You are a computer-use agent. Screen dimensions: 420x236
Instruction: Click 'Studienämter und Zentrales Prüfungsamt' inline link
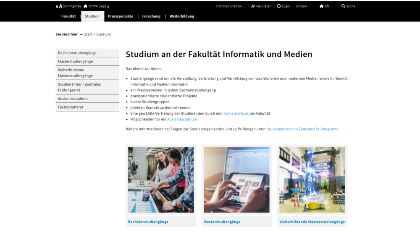tap(302, 129)
